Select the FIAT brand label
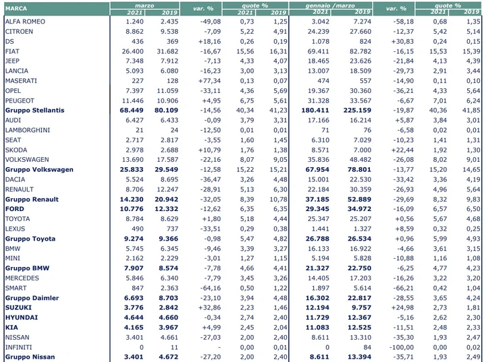This screenshot has width=486, height=362. click(x=12, y=51)
